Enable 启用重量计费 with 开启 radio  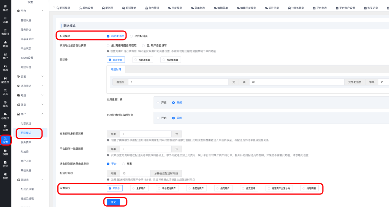coord(162,102)
